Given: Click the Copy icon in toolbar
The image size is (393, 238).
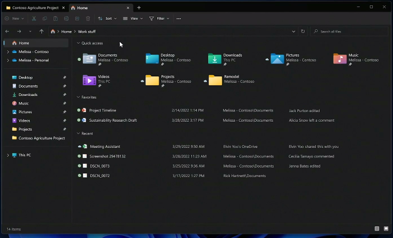Looking at the screenshot, I should tap(44, 19).
